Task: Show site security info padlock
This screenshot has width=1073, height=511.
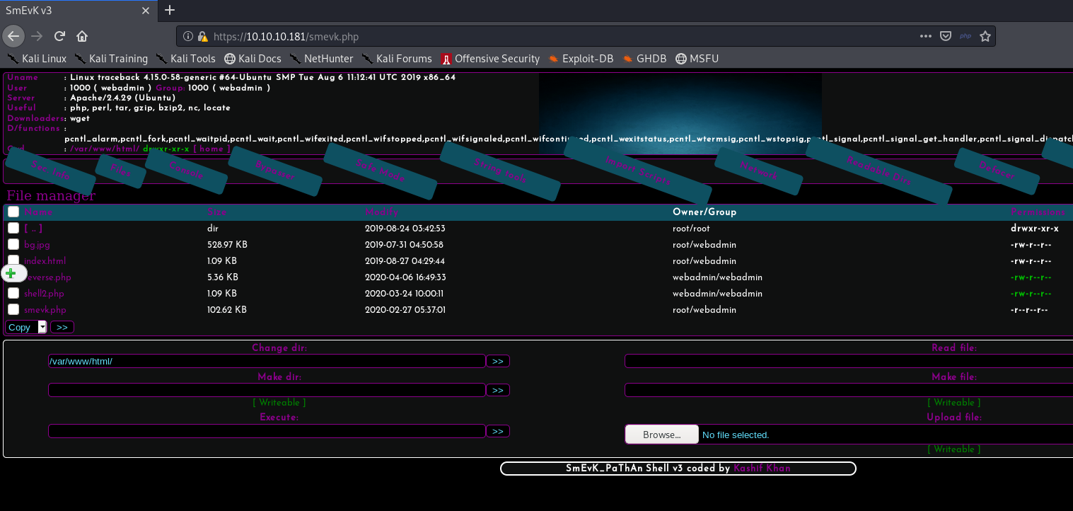Action: tap(202, 36)
